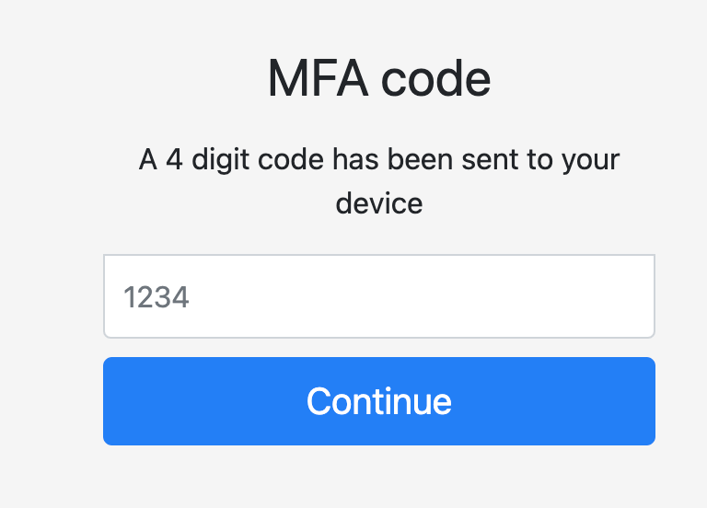The image size is (707, 508).
Task: Click the sent to your phrase
Action: tap(540, 160)
